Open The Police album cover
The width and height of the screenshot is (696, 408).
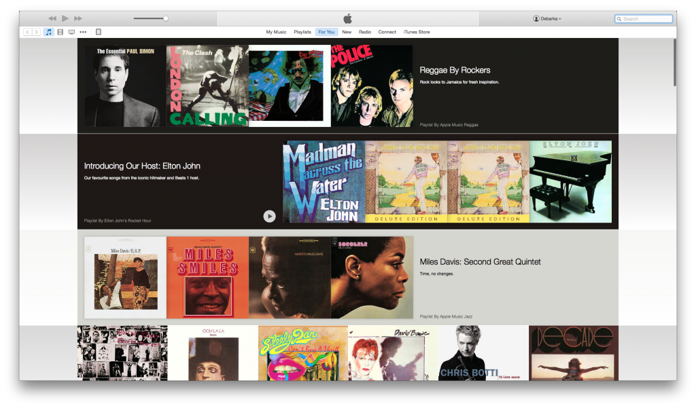(x=372, y=86)
